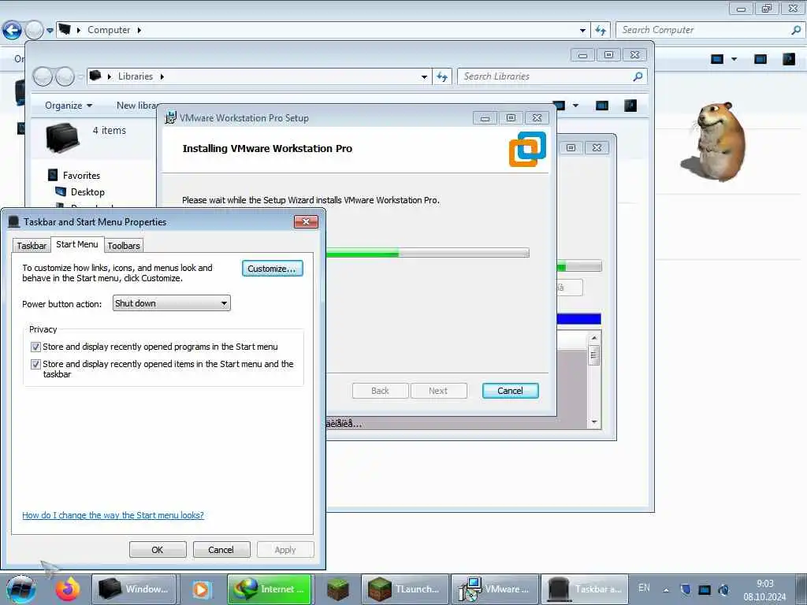Image resolution: width=807 pixels, height=605 pixels.
Task: Toggle preview pane in Libraries window
Action: (x=601, y=106)
